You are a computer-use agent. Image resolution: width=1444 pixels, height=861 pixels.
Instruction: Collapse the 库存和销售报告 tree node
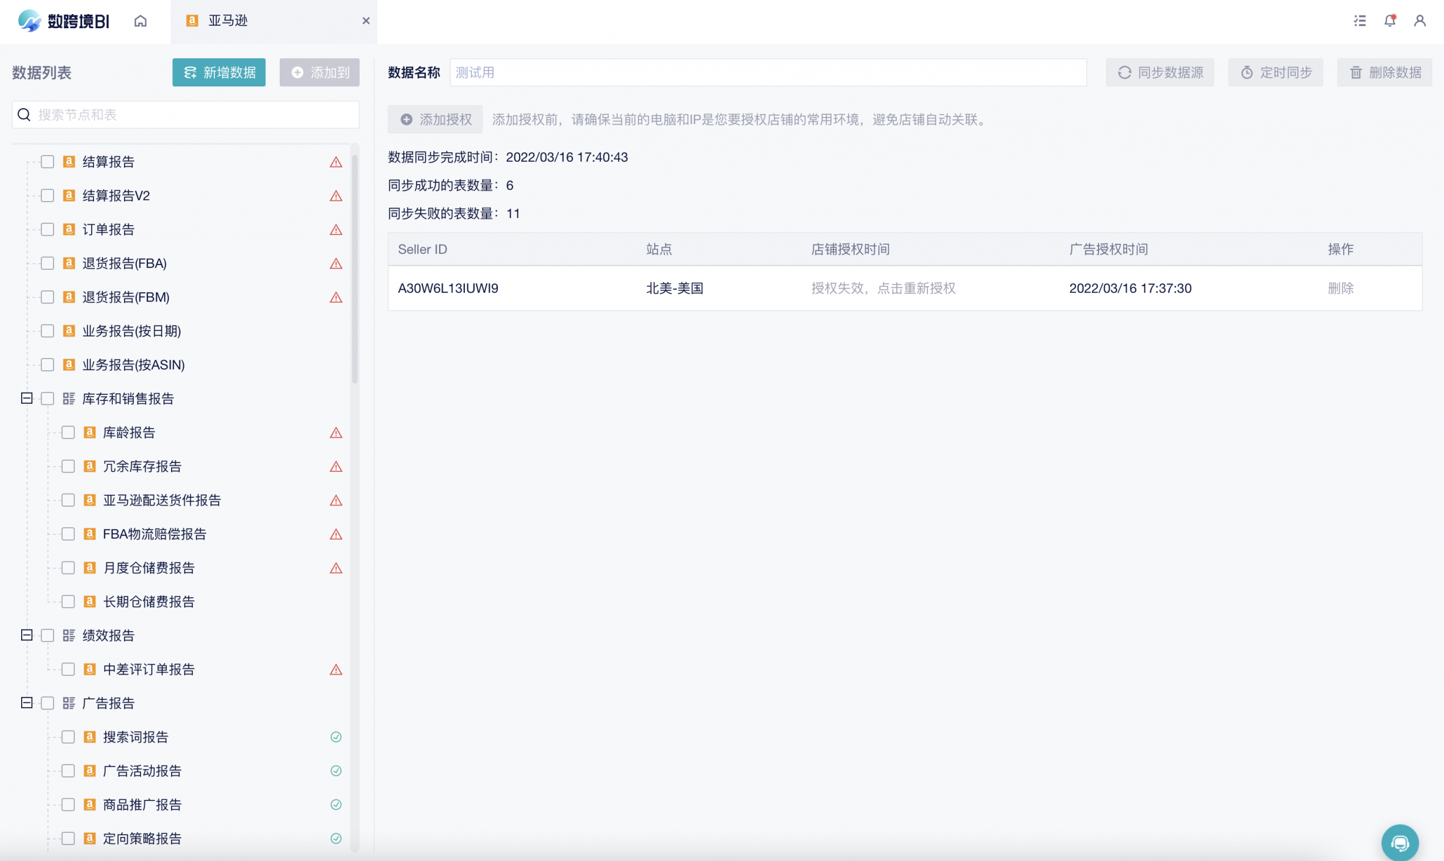point(26,398)
